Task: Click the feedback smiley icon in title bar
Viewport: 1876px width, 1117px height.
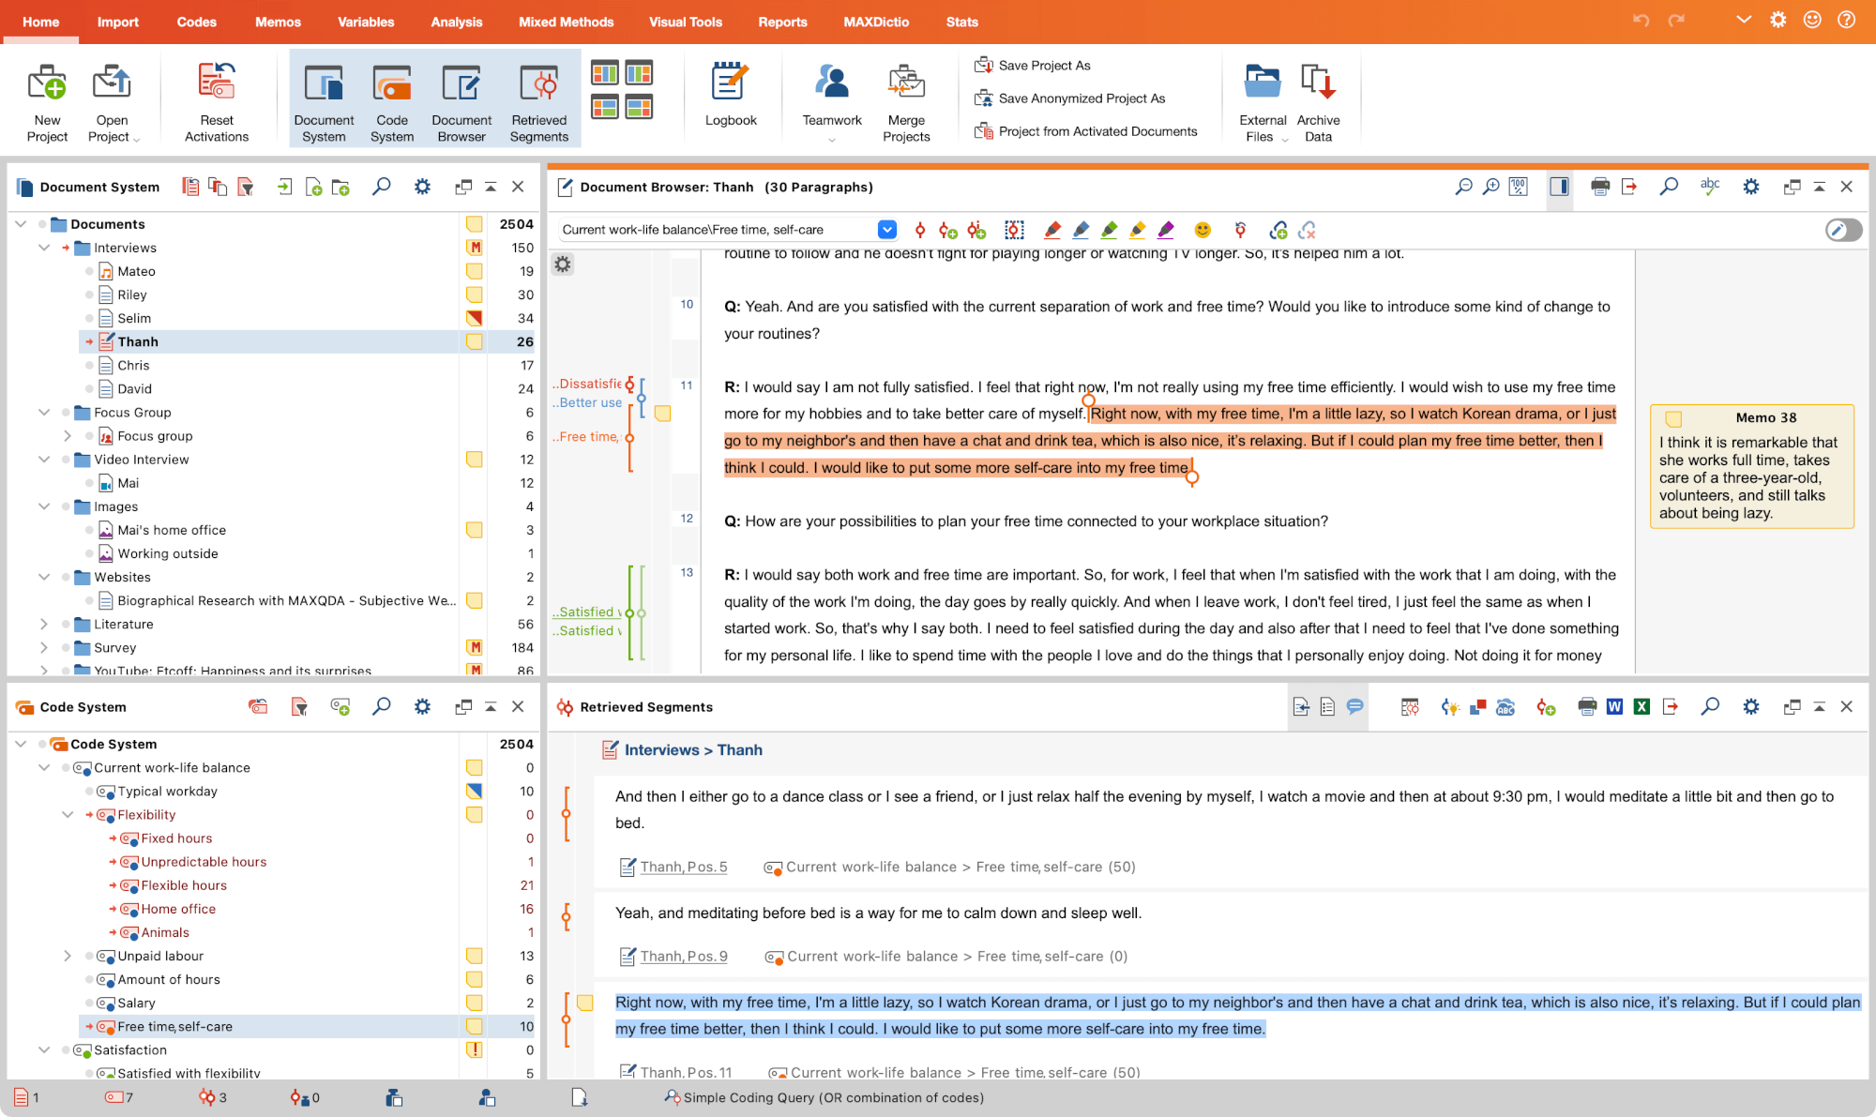Action: (1812, 20)
